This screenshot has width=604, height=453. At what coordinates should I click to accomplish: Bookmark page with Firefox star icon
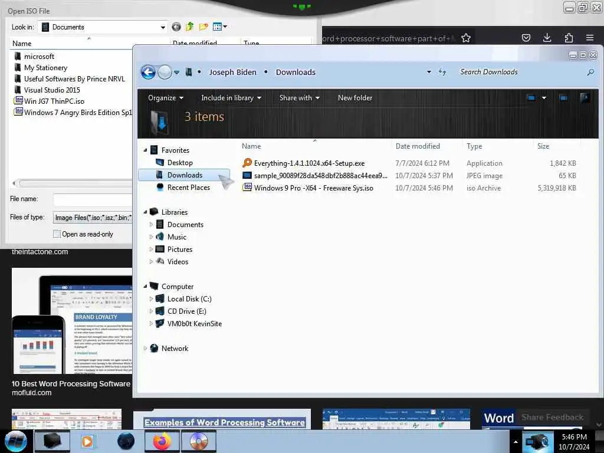click(466, 38)
